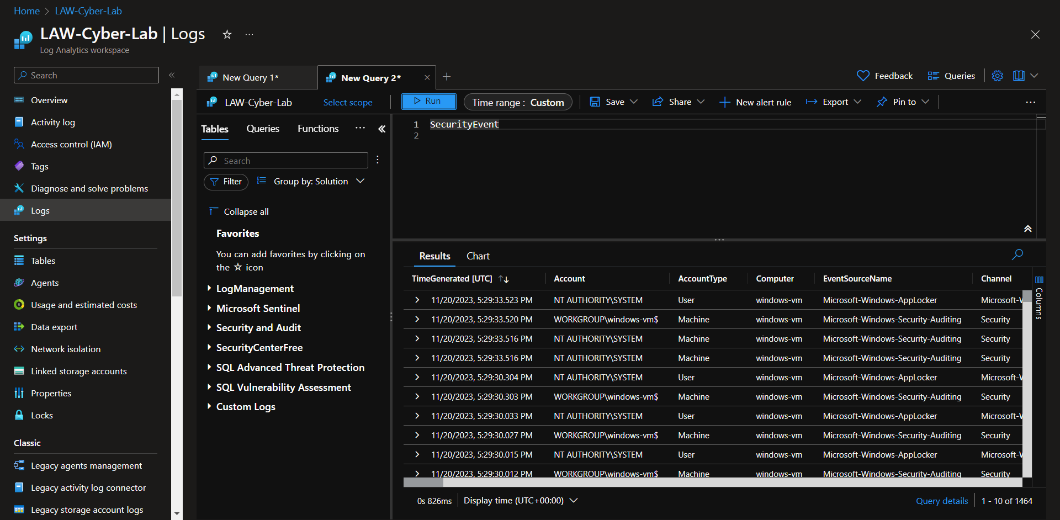Open Query details link
The width and height of the screenshot is (1060, 520).
coord(942,501)
